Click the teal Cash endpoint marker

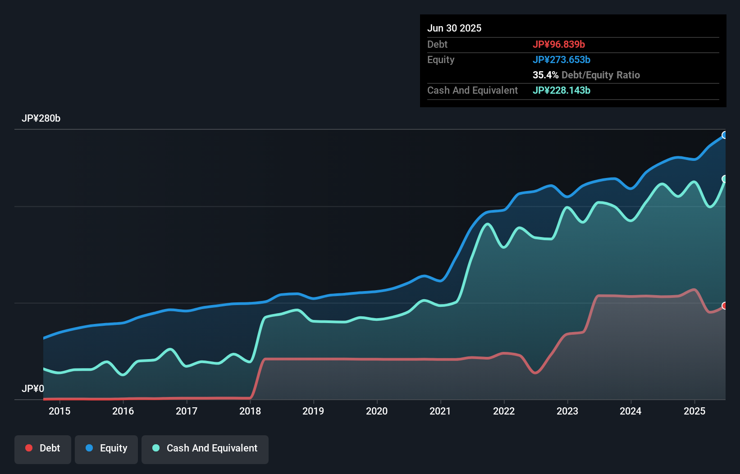[725, 179]
